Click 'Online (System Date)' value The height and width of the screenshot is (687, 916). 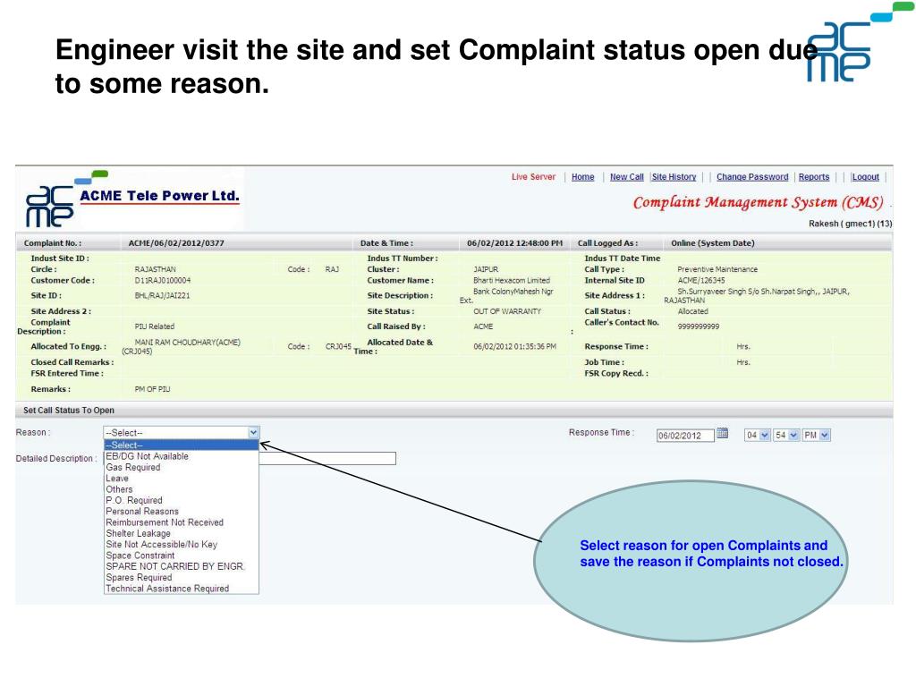(x=713, y=243)
